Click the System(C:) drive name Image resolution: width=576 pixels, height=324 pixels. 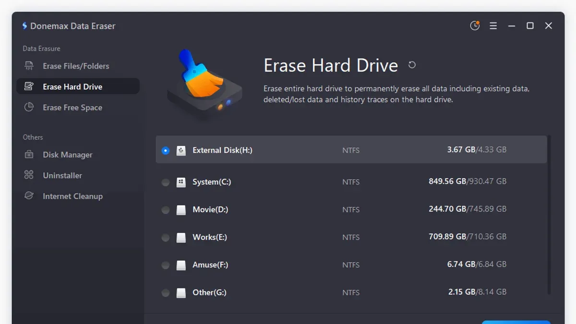pos(212,182)
